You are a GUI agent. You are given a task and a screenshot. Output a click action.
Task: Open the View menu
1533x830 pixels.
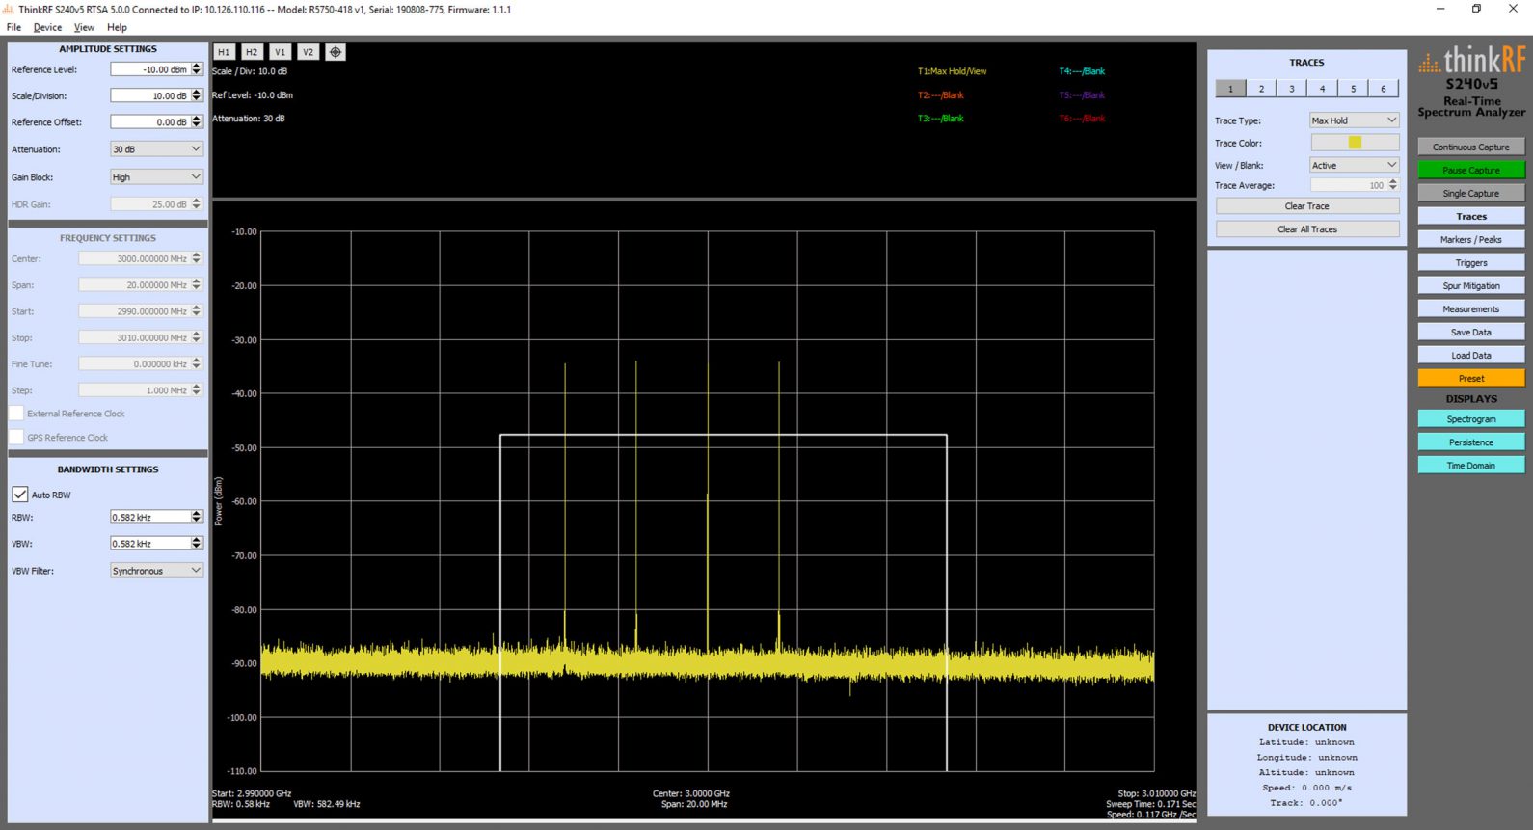(x=84, y=27)
